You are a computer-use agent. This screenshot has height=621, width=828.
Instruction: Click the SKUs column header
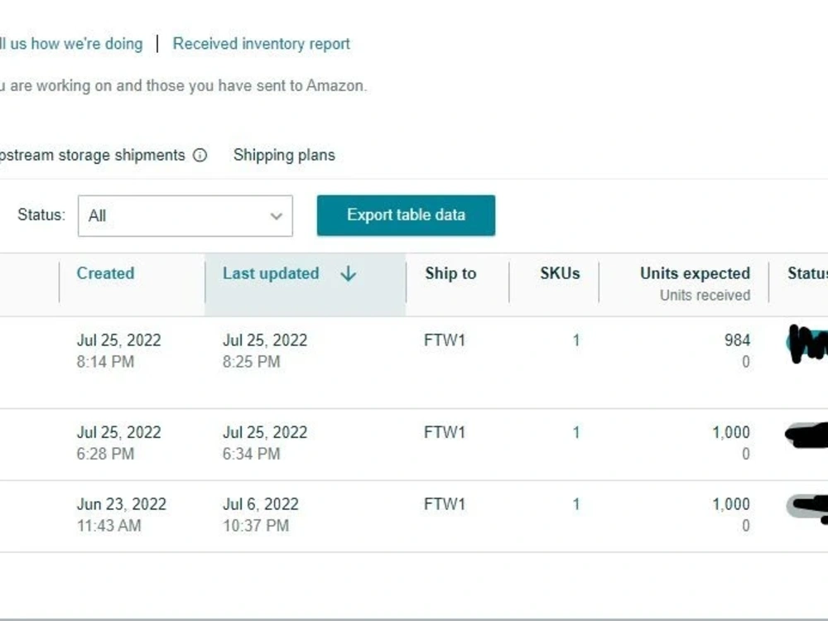(x=560, y=273)
